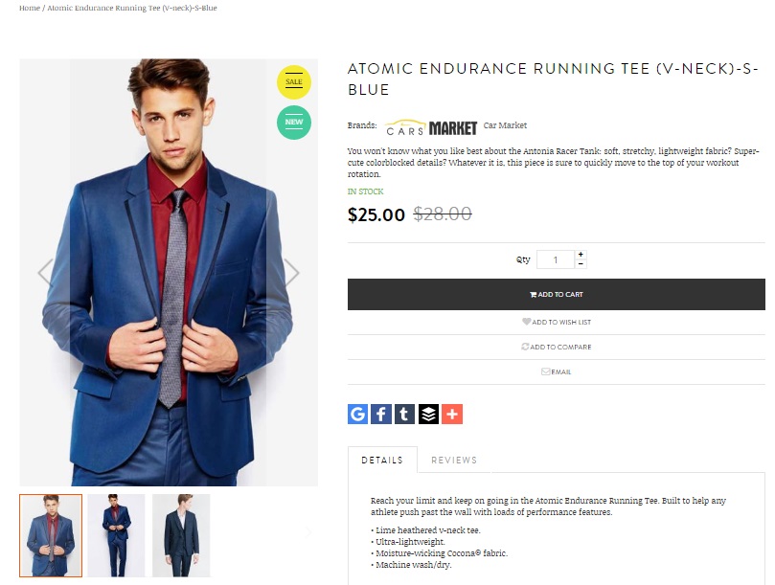775x585 pixels.
Task: Click the heart icon next to Add to Wish List
Action: click(x=525, y=322)
